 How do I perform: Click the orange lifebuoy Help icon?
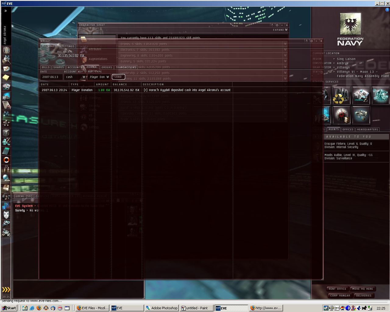tap(6, 160)
